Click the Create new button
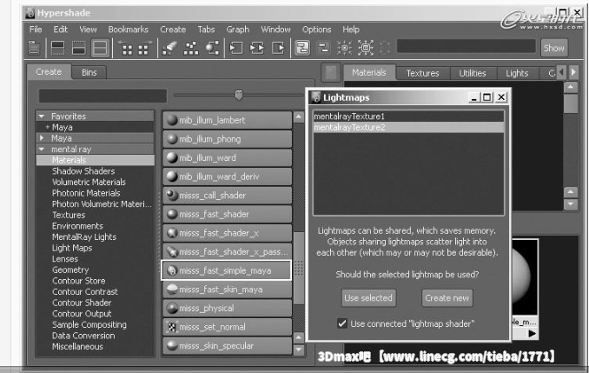589x373 pixels. pos(447,298)
